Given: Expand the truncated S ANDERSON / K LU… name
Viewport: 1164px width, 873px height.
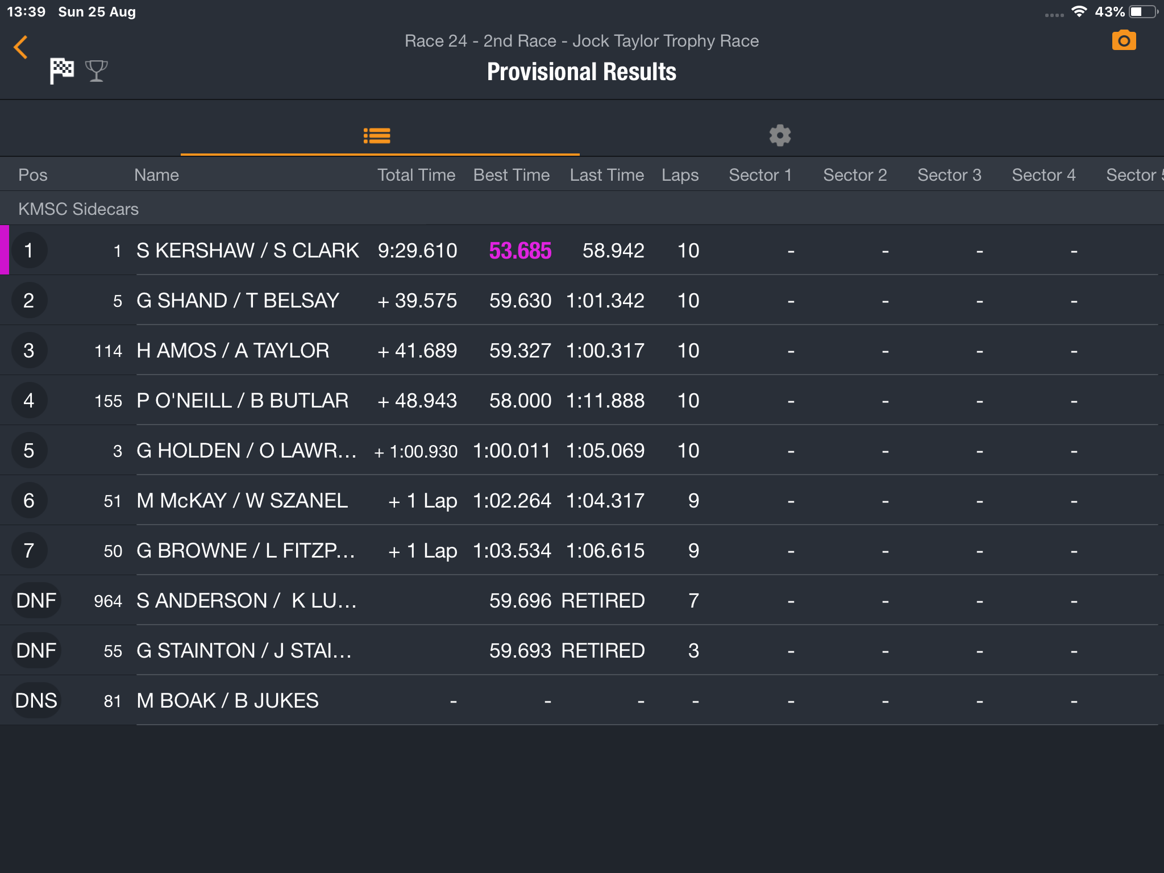Looking at the screenshot, I should pyautogui.click(x=247, y=600).
